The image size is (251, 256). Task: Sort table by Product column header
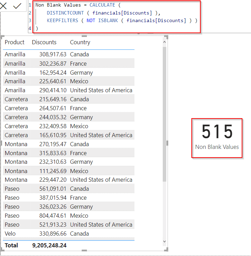pyautogui.click(x=14, y=42)
